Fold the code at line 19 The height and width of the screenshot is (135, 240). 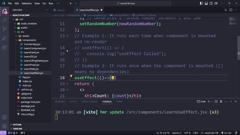(x=67, y=84)
